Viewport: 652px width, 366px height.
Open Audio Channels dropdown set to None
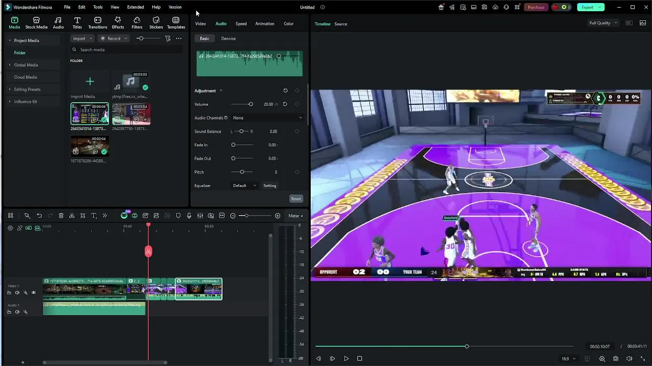click(267, 118)
